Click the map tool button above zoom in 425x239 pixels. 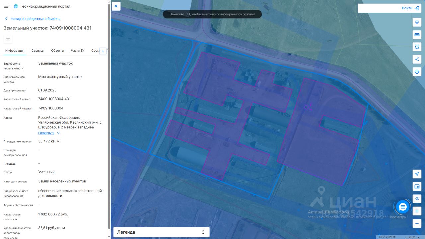tap(417, 199)
